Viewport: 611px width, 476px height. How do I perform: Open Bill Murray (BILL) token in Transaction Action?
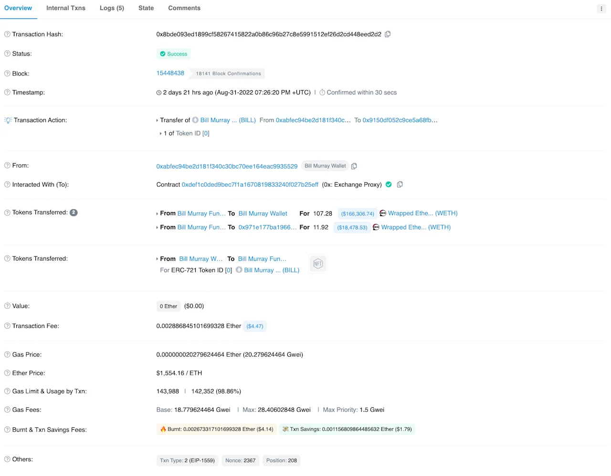pos(228,120)
